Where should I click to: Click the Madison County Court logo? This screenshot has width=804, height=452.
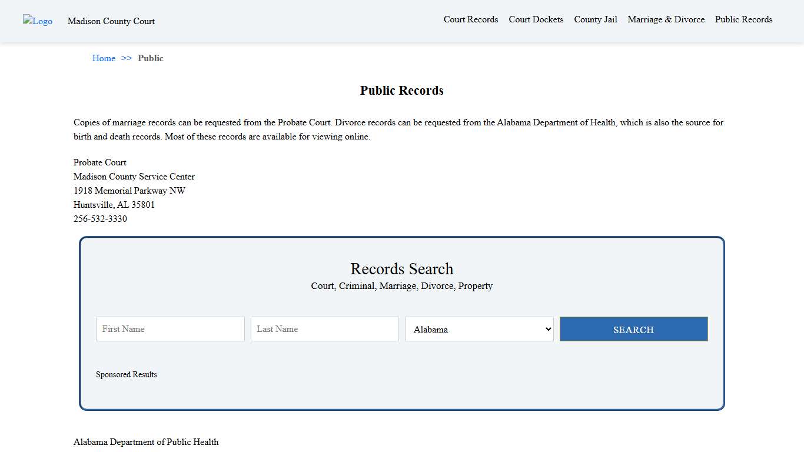pos(37,21)
